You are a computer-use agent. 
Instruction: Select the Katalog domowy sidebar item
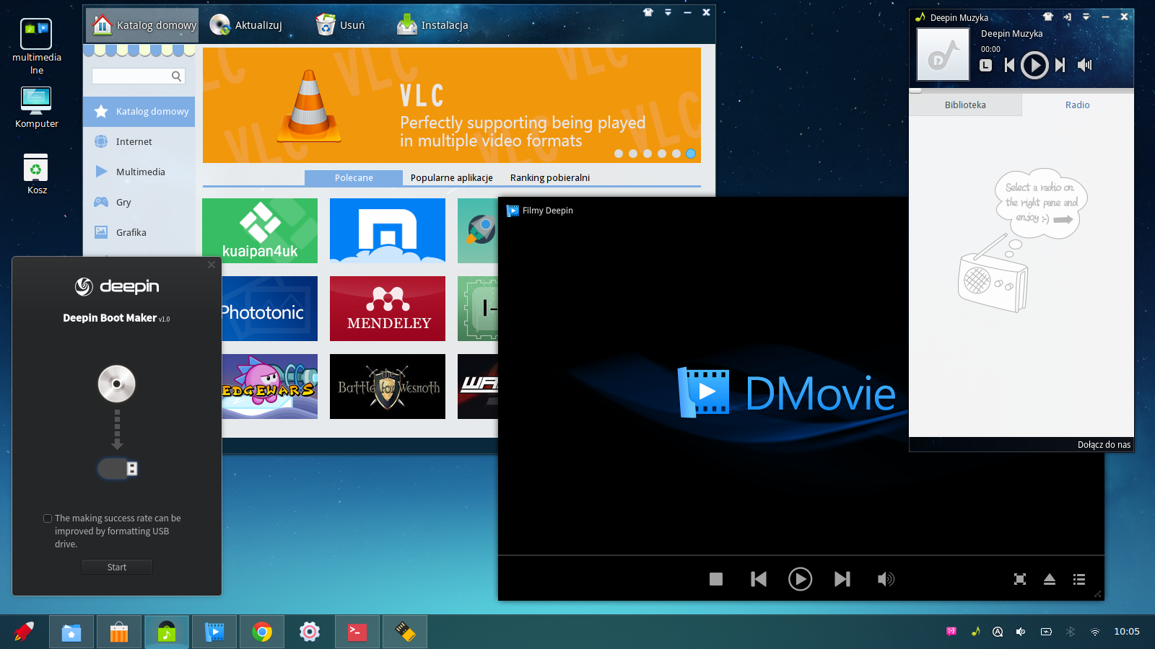point(139,112)
